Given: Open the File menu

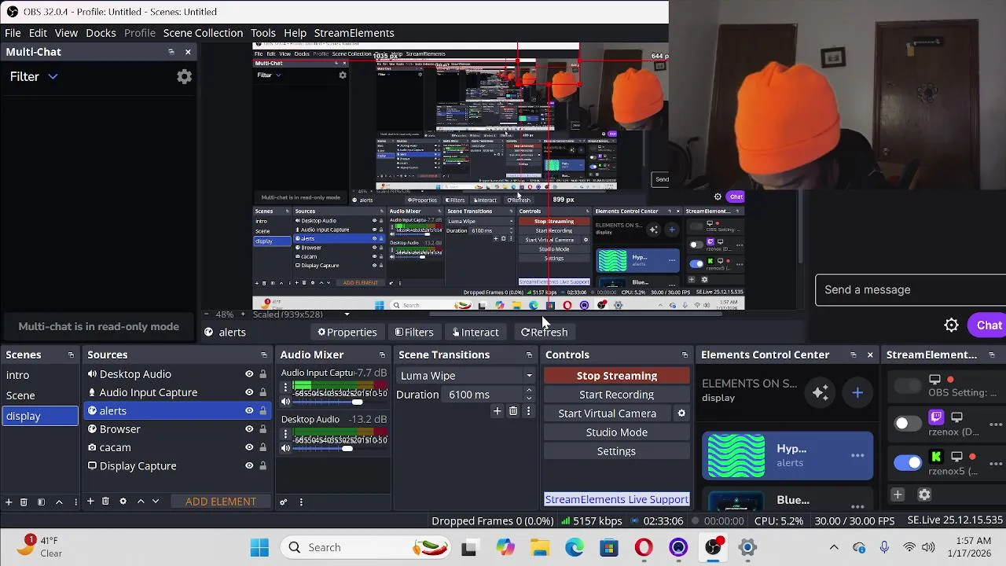Looking at the screenshot, I should tap(13, 33).
